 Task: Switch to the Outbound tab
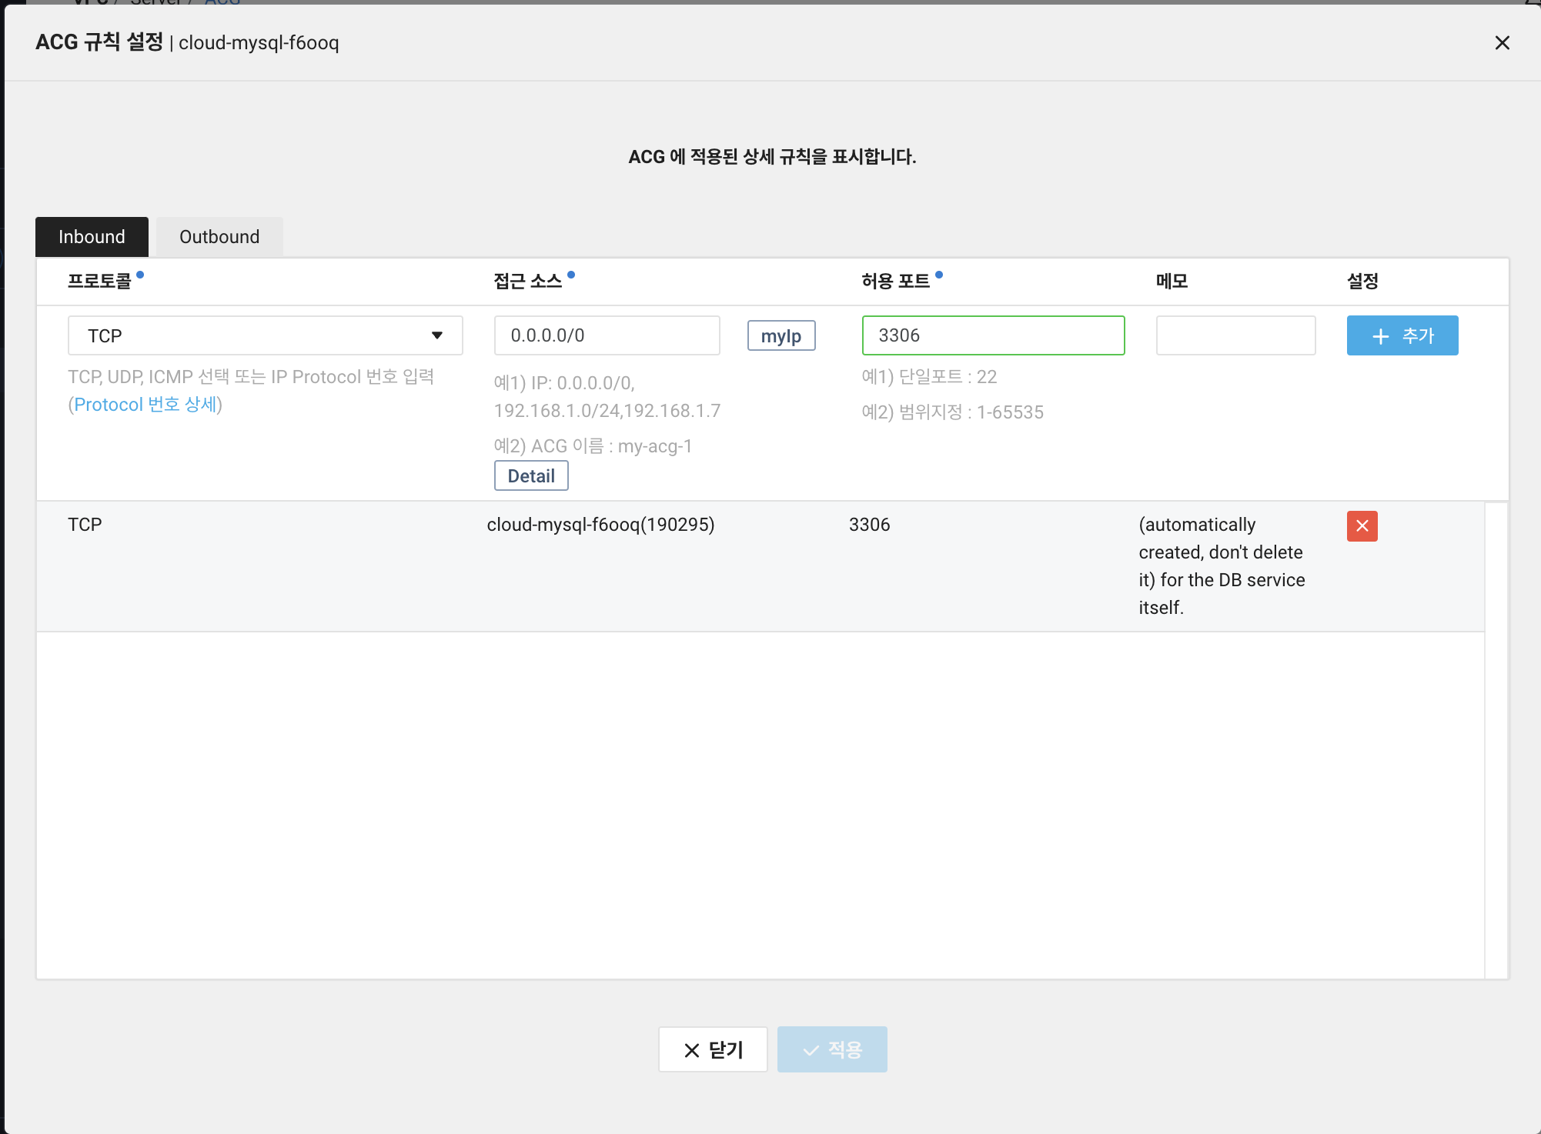tap(219, 237)
